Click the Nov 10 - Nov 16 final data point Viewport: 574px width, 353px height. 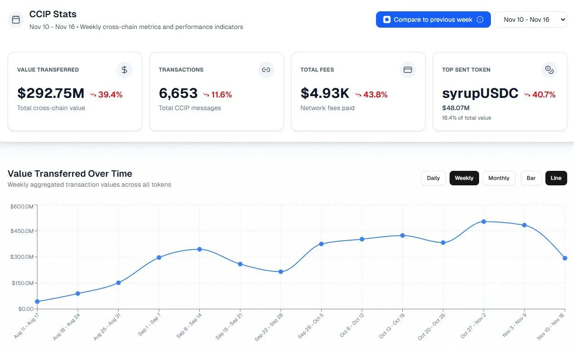(564, 258)
